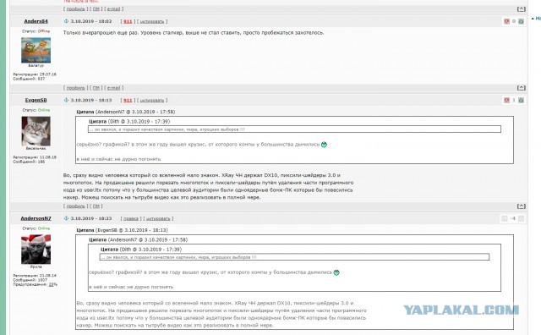Open the Anders84 username link
The image size is (541, 335).
(36, 21)
